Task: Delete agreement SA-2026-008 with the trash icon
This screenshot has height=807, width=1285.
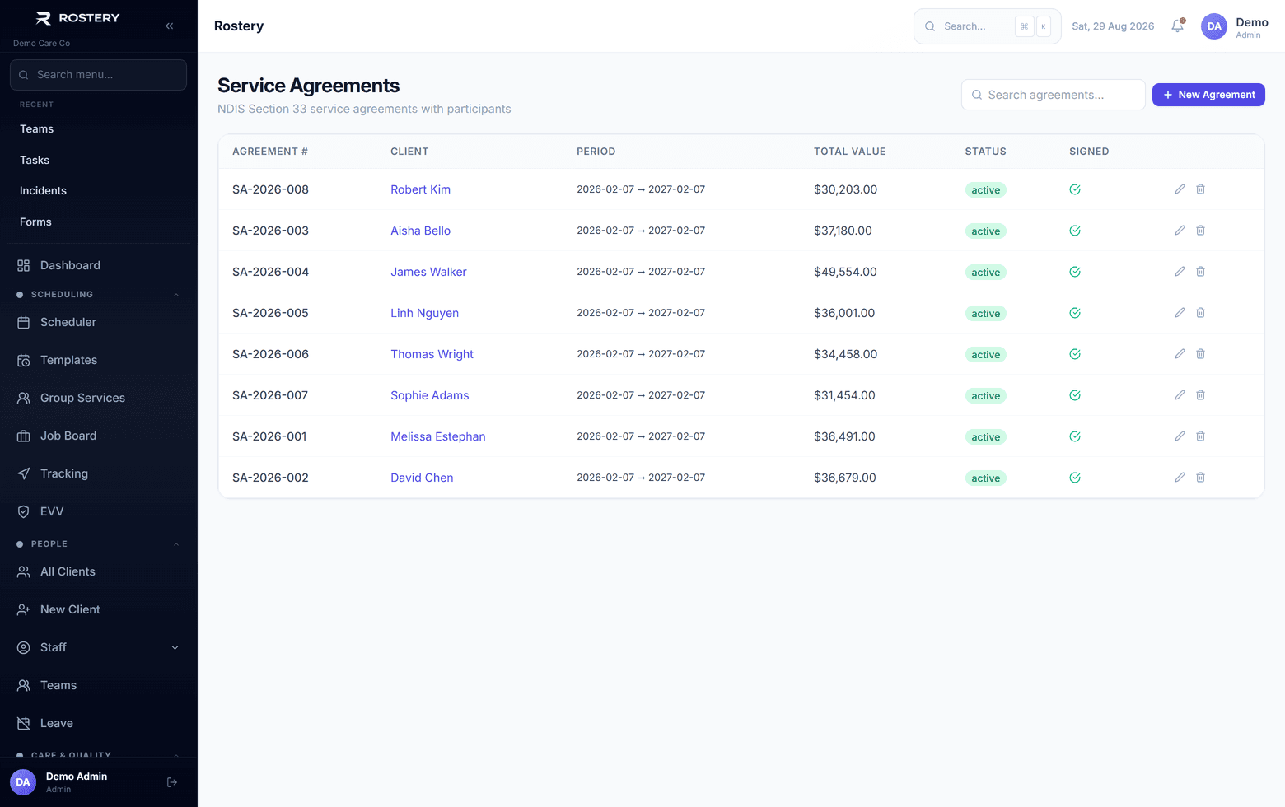Action: click(1200, 189)
